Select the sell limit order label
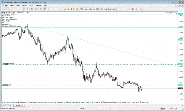This screenshot has width=185, height=111. 8,63
